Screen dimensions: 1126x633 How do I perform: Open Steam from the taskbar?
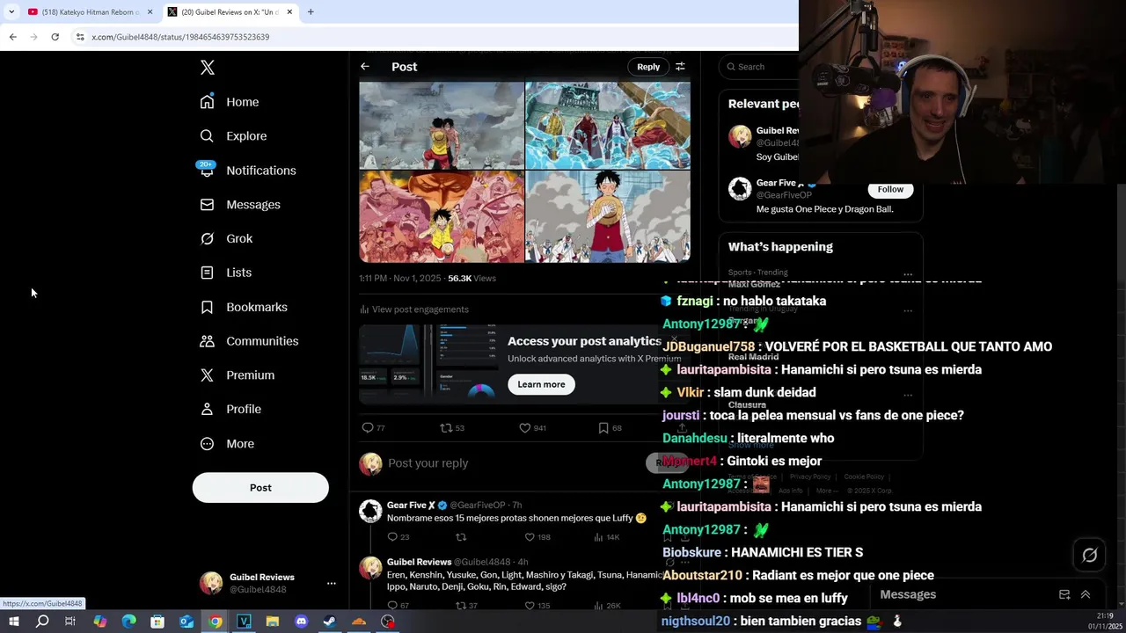[329, 622]
